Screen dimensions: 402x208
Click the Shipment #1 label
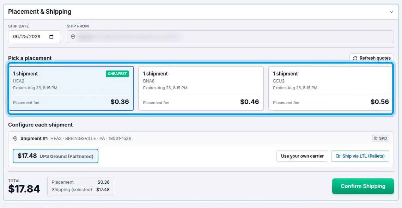pyautogui.click(x=34, y=139)
